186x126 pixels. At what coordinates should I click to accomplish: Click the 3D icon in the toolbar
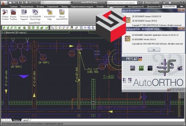click(85, 27)
